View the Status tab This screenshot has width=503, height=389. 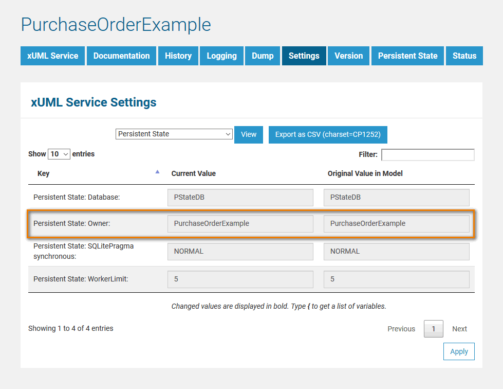point(464,56)
